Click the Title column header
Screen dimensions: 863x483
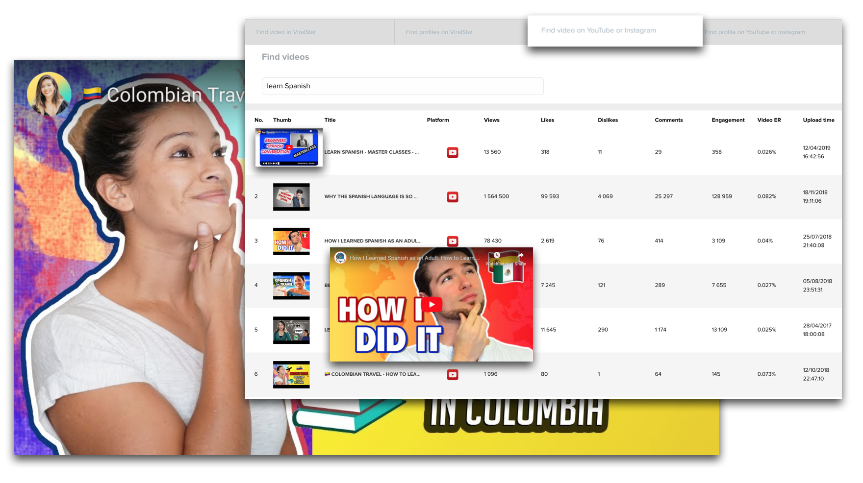330,120
